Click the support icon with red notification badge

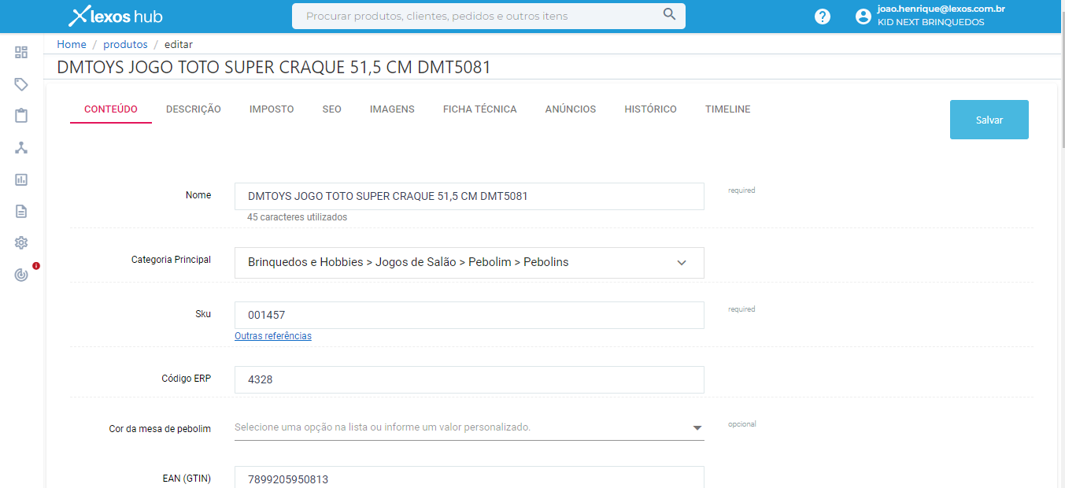[x=20, y=274]
